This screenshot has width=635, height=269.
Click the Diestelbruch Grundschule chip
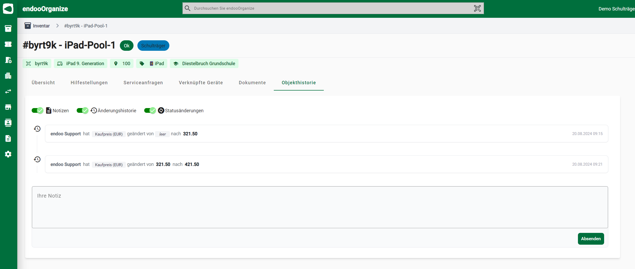[x=204, y=64]
